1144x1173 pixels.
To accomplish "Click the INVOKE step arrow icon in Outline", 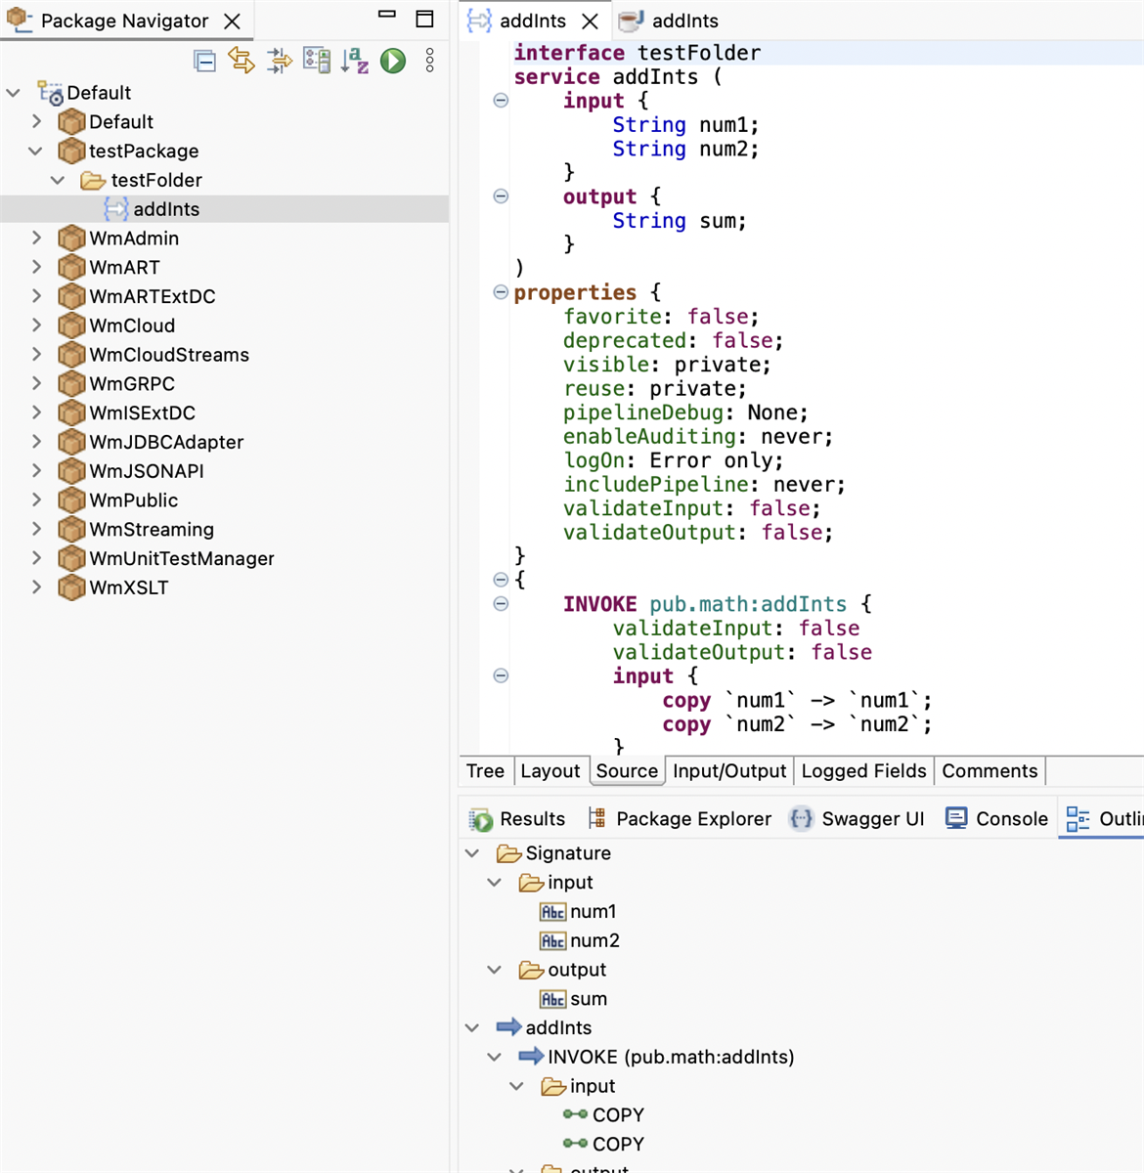I will [x=531, y=1057].
